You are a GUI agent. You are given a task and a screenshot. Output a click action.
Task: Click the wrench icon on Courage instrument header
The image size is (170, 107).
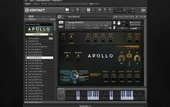pyautogui.click(x=61, y=22)
